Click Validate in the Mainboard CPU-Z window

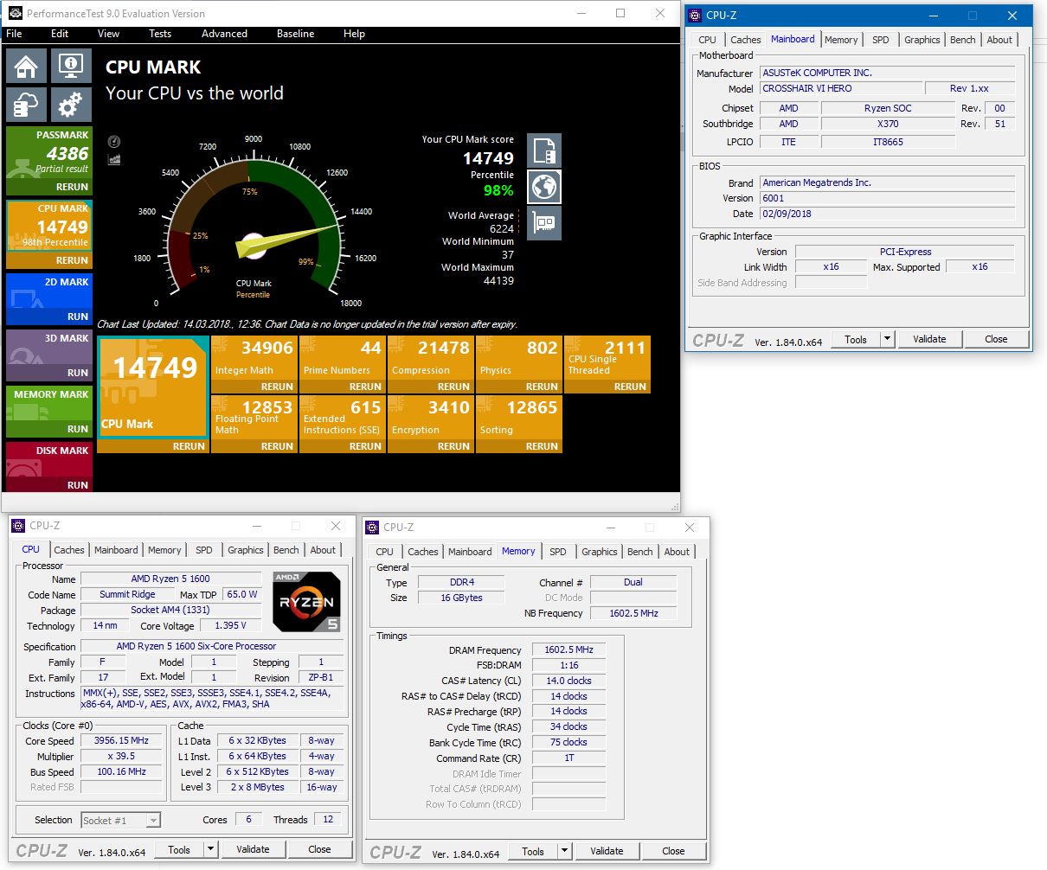pyautogui.click(x=929, y=339)
